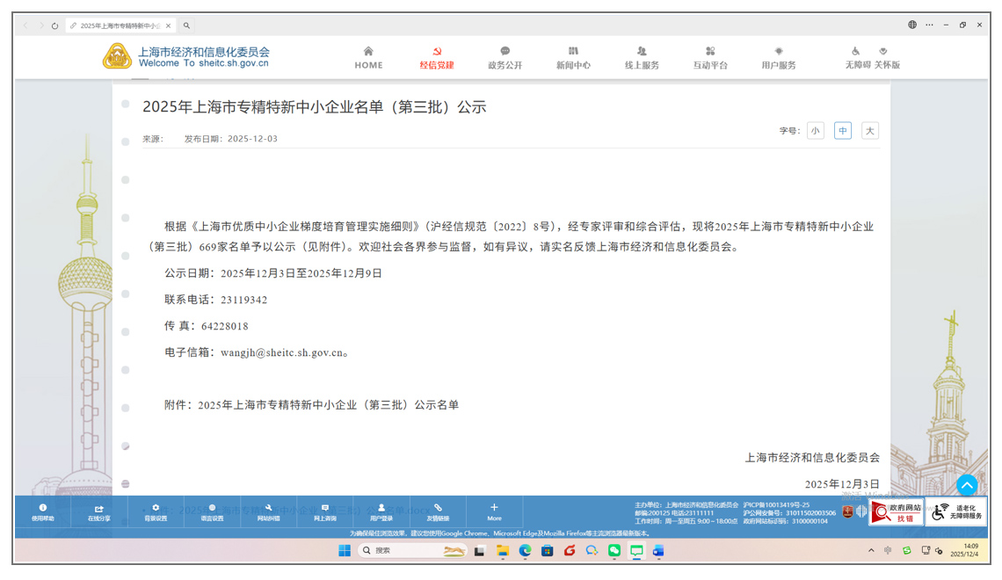Image resolution: width=1002 pixels, height=580 pixels.
Task: Select small font size 小
Action: point(815,131)
